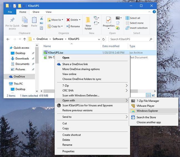Click the Copy path icon in ribbon
Image resolution: width=180 pixels, height=157 pixels.
(41, 23)
